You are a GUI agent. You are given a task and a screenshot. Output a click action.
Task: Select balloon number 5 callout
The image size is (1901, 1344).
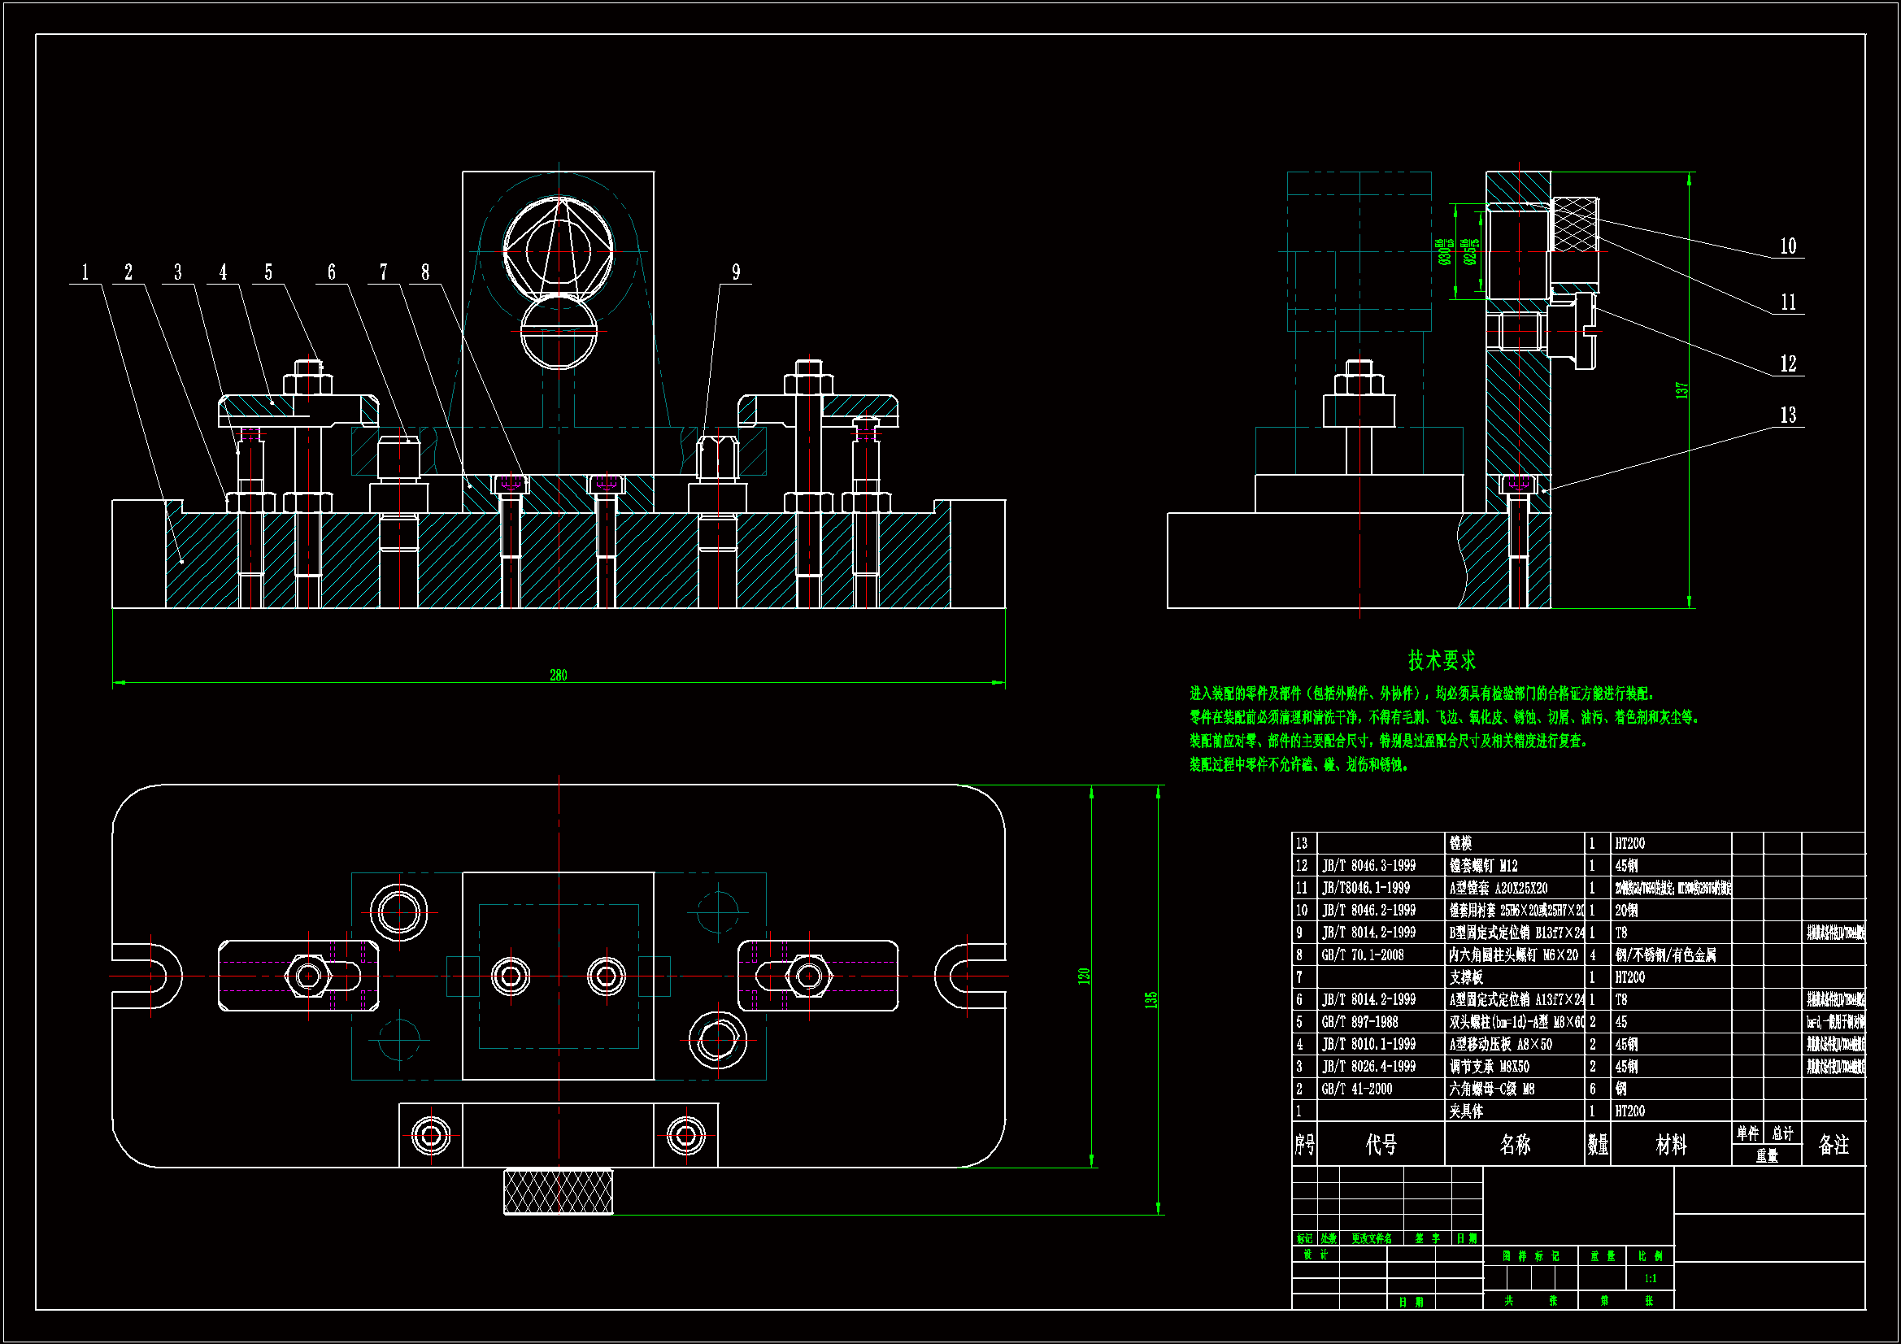tap(268, 272)
